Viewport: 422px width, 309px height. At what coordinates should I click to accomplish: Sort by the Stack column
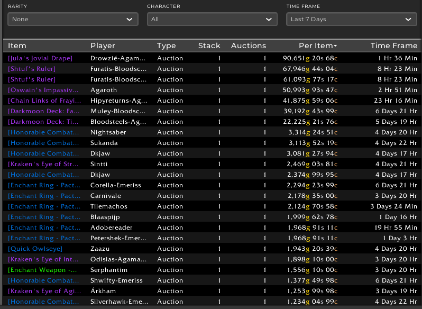[209, 46]
